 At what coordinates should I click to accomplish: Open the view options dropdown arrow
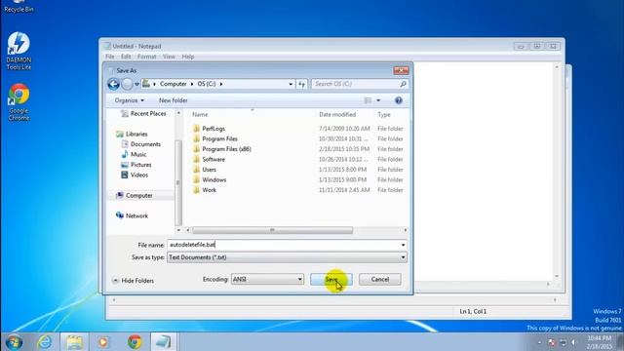pyautogui.click(x=378, y=100)
